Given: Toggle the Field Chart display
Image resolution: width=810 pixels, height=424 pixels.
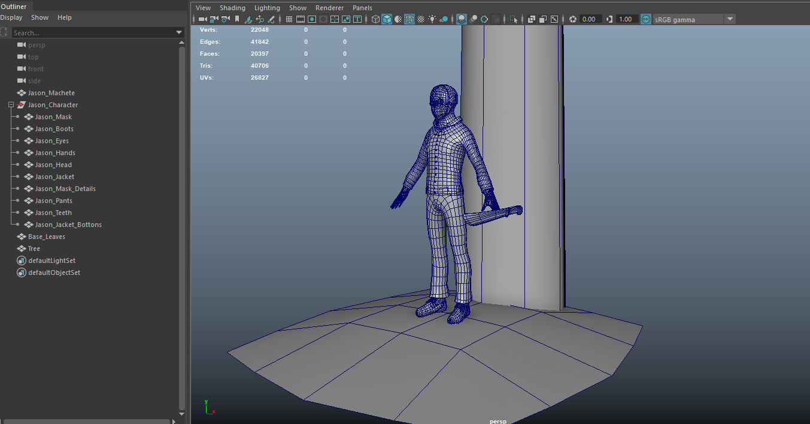Looking at the screenshot, I should click(x=335, y=19).
